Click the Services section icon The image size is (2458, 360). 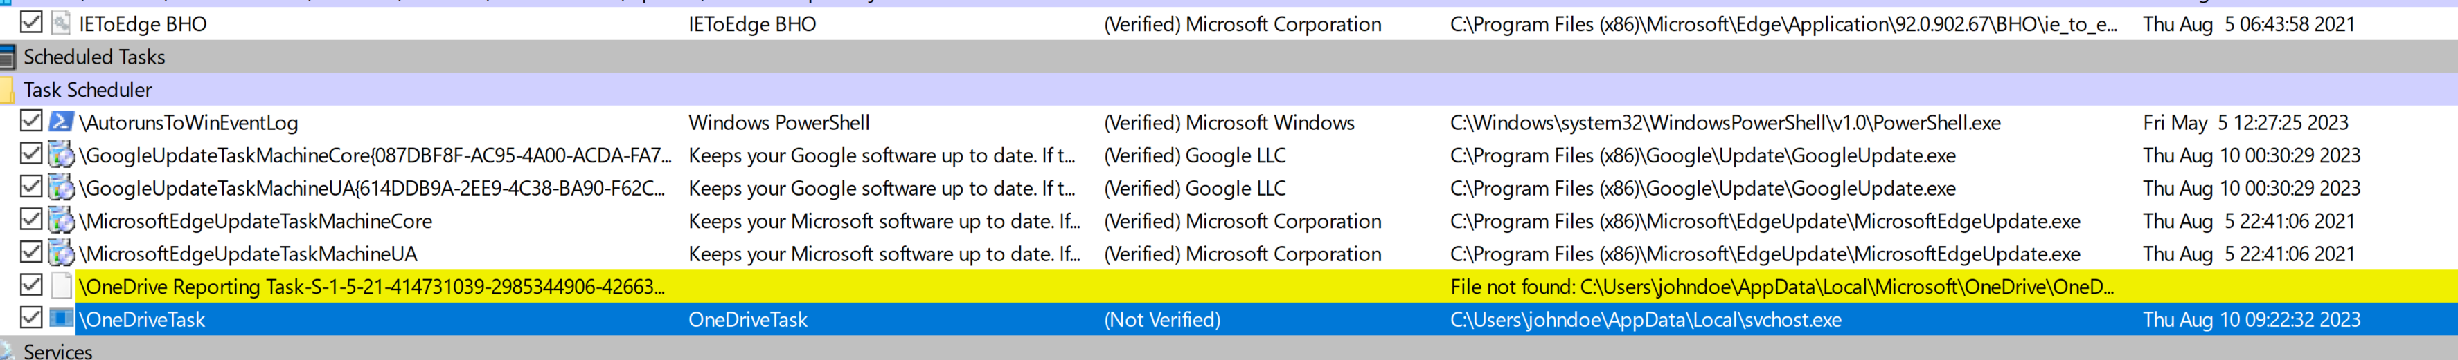(7, 350)
